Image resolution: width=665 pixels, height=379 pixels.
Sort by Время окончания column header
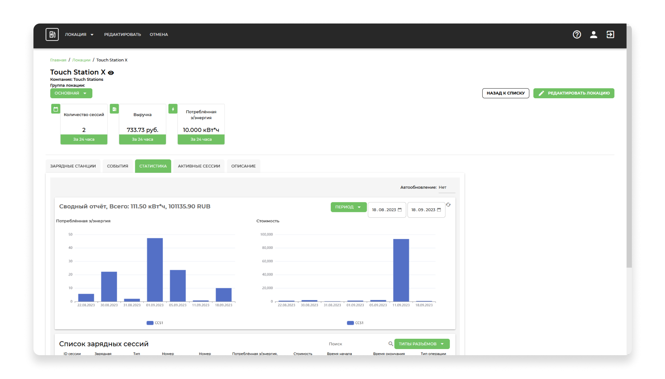(389, 354)
